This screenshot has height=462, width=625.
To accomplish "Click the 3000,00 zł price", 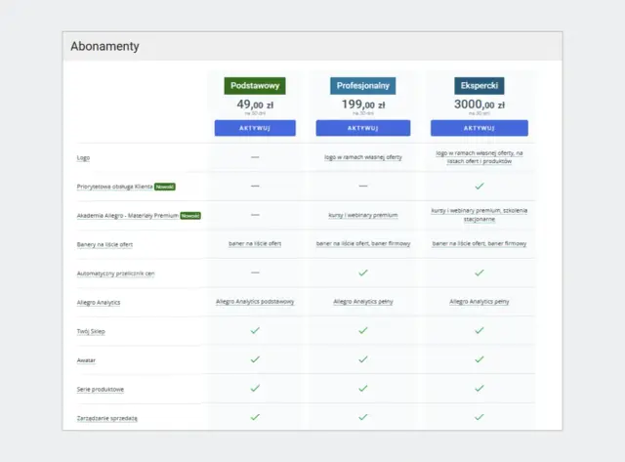I will coord(479,105).
